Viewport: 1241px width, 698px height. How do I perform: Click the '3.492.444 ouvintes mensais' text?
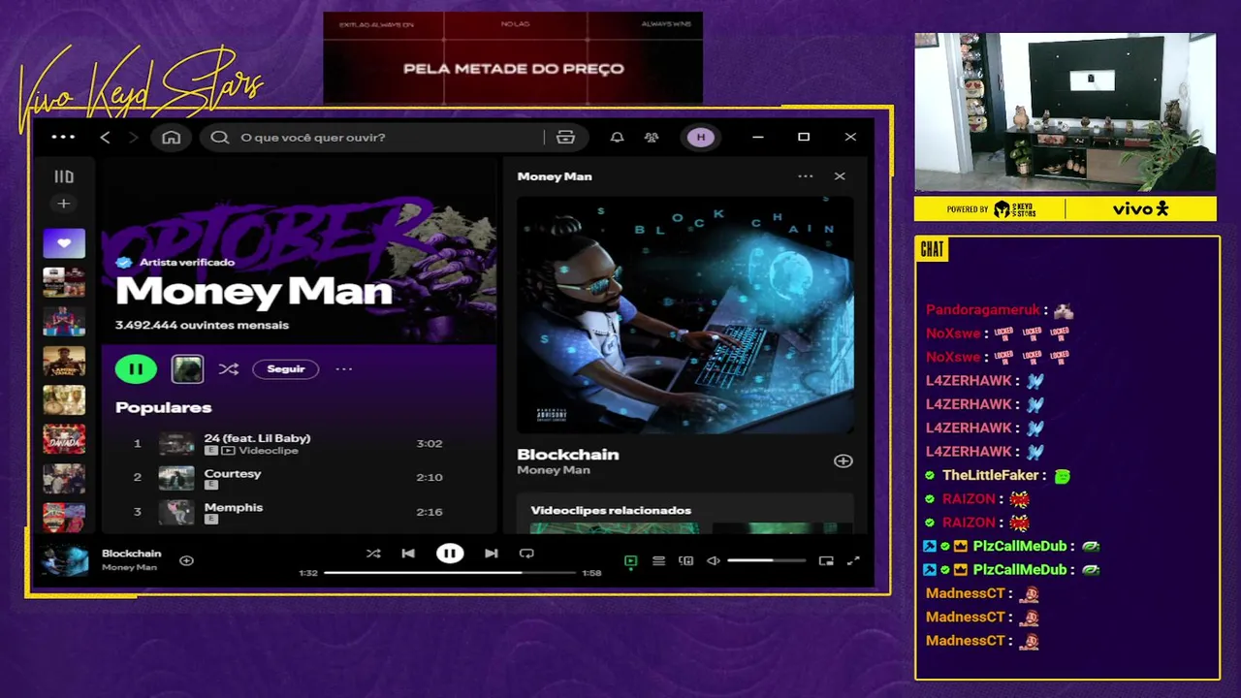pyautogui.click(x=202, y=325)
